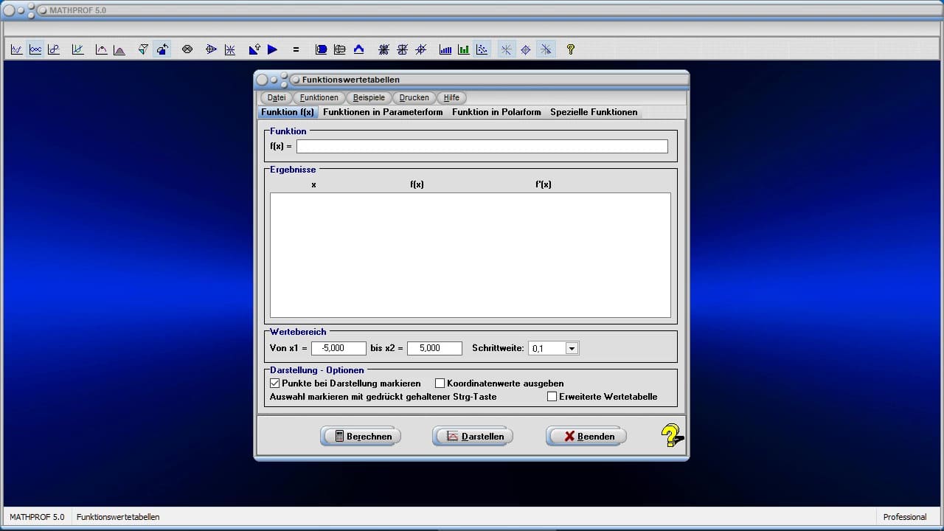Click the f(x) function input field
Image resolution: width=944 pixels, height=531 pixels.
tap(482, 147)
